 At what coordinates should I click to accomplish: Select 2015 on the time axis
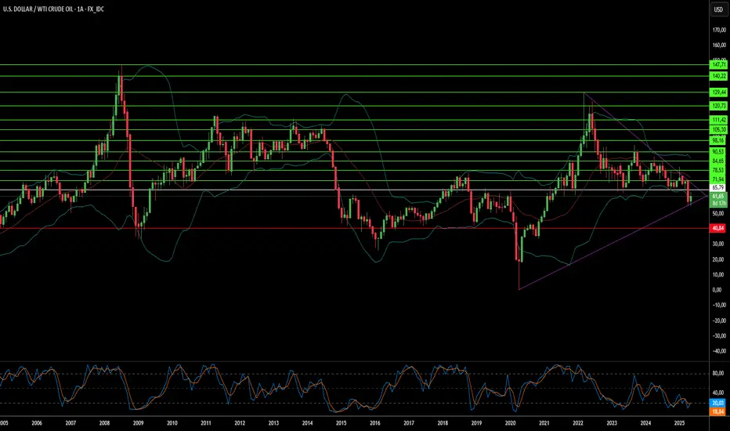(x=341, y=422)
